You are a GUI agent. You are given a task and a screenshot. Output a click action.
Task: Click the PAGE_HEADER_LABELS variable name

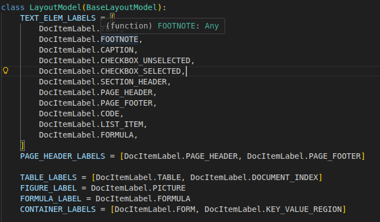(62, 156)
